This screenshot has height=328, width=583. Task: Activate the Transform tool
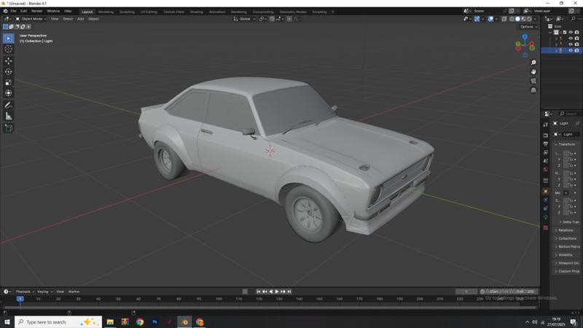pos(8,93)
